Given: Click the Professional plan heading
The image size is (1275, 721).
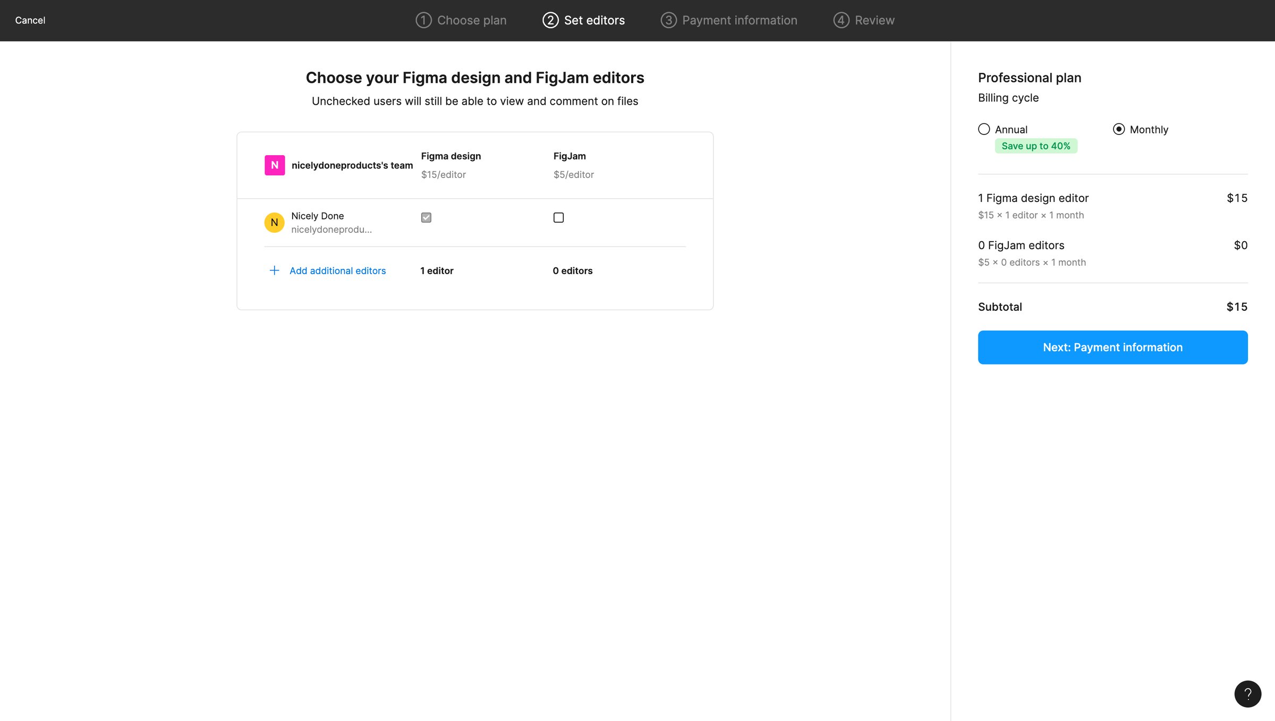Looking at the screenshot, I should click(1030, 78).
